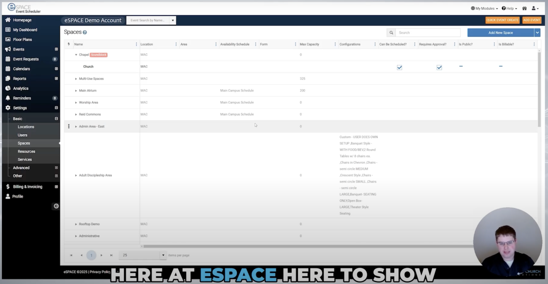Collapse the Chapel space row
548x284 pixels.
pyautogui.click(x=76, y=55)
